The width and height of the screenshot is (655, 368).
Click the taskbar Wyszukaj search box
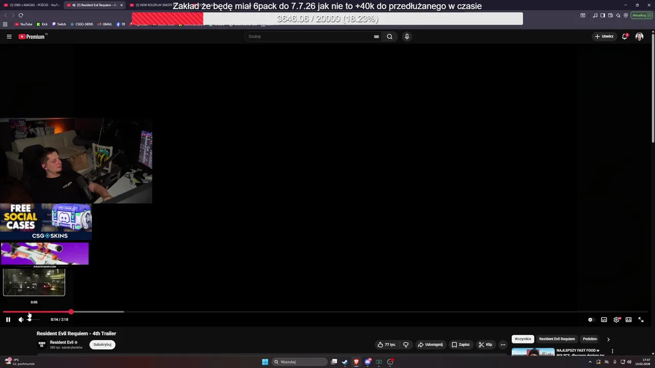(x=300, y=362)
